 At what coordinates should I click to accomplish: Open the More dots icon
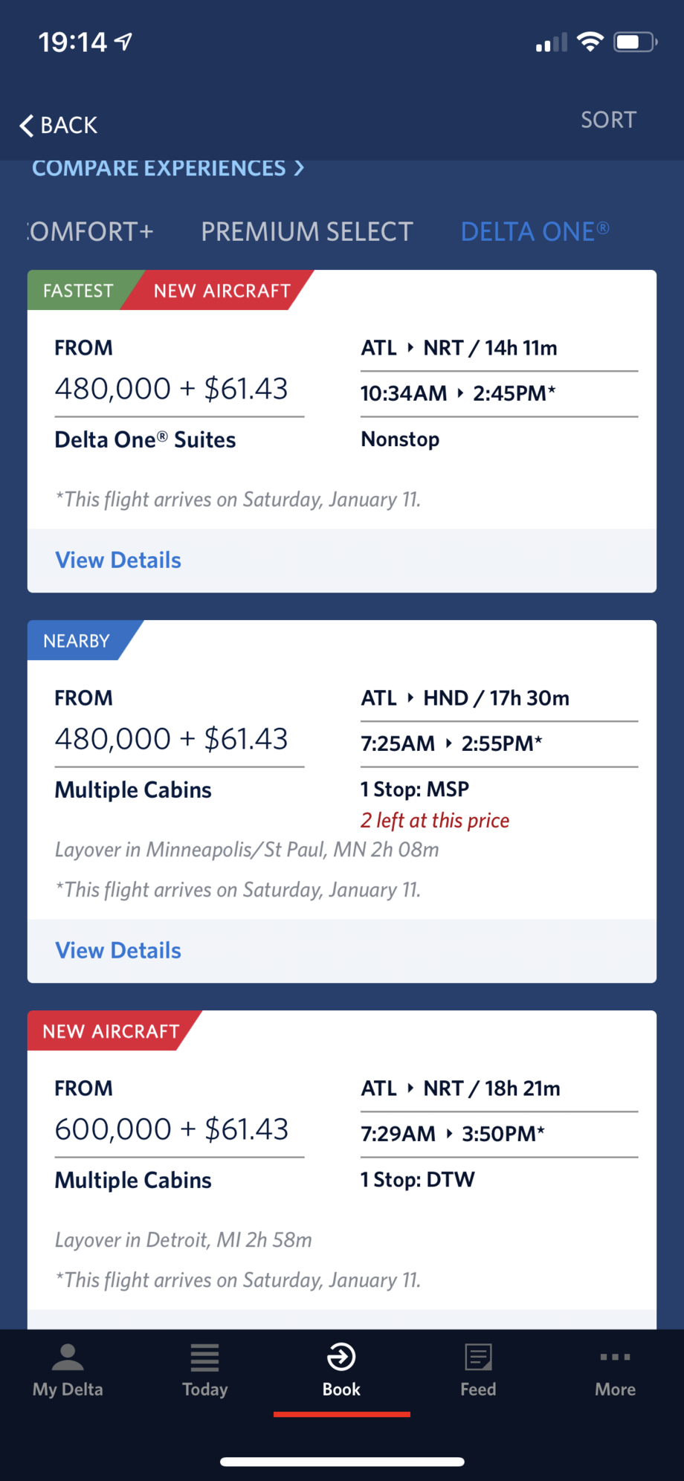(615, 1358)
